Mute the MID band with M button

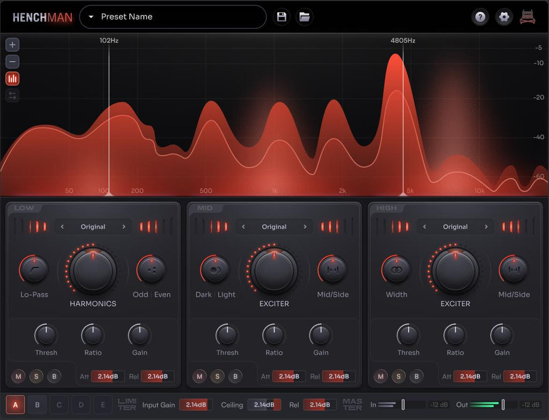(x=199, y=376)
